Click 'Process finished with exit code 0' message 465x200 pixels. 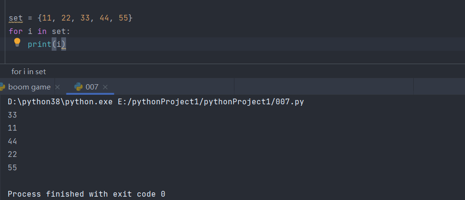[87, 194]
